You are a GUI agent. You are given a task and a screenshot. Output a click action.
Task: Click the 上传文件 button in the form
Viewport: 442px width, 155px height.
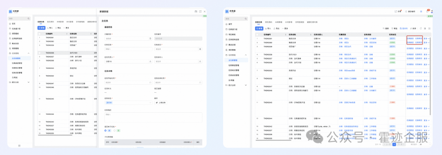point(161,103)
